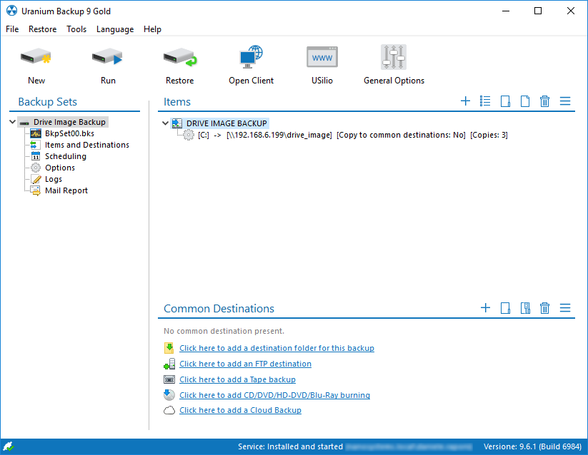This screenshot has height=455, width=588.
Task: Click the Items list view icon
Action: click(x=485, y=101)
